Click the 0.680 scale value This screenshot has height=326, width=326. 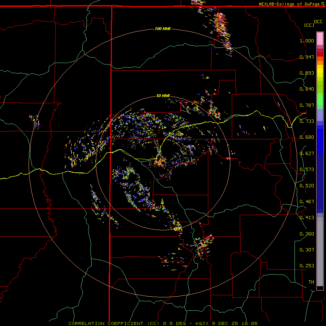pyautogui.click(x=307, y=137)
